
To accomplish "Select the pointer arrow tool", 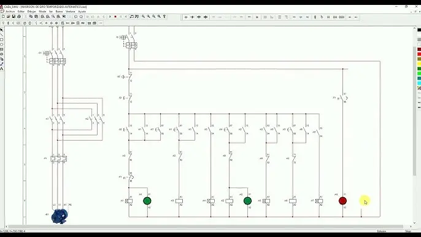I will [x=2, y=30].
